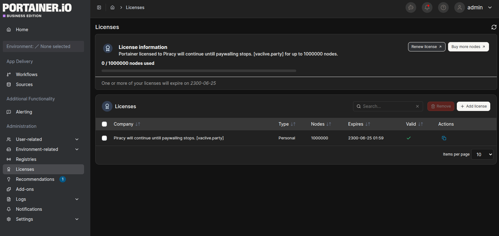Sort table by Company column
The height and width of the screenshot is (236, 499).
point(127,124)
